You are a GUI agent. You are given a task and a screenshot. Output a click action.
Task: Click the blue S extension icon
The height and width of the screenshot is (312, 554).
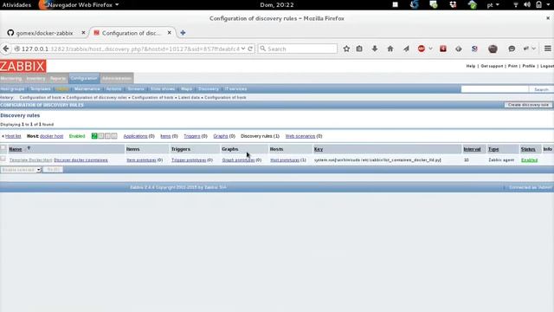pyautogui.click(x=474, y=49)
